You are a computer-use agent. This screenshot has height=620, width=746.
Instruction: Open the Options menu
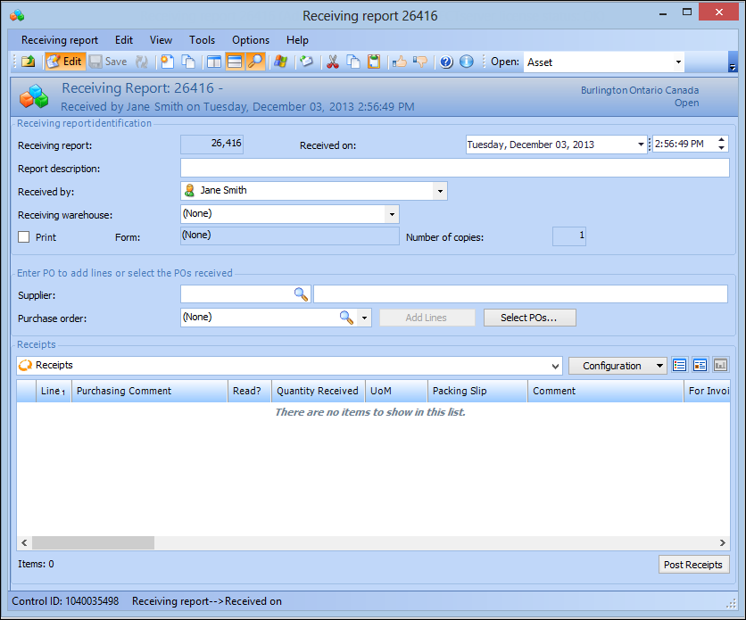(x=251, y=40)
